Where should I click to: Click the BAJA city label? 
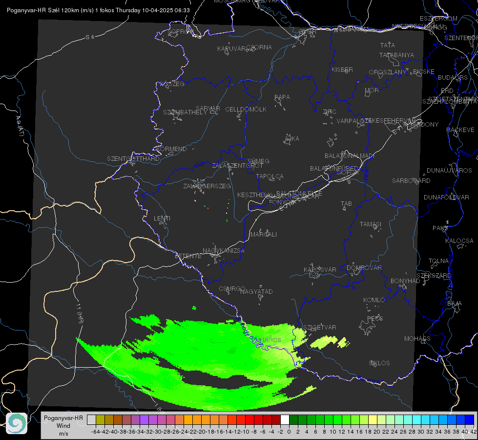pyautogui.click(x=455, y=304)
